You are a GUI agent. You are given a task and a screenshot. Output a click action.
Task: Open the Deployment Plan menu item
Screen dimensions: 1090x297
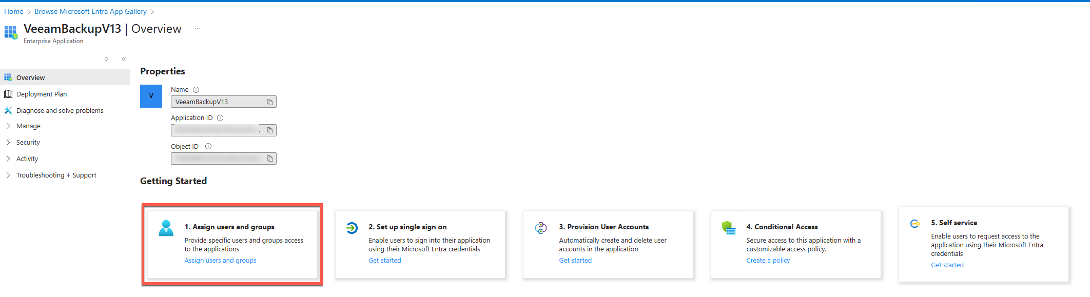tap(42, 94)
